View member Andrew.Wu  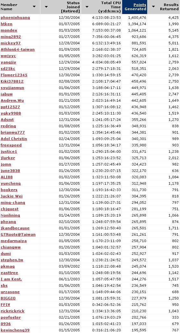tap(12, 100)
